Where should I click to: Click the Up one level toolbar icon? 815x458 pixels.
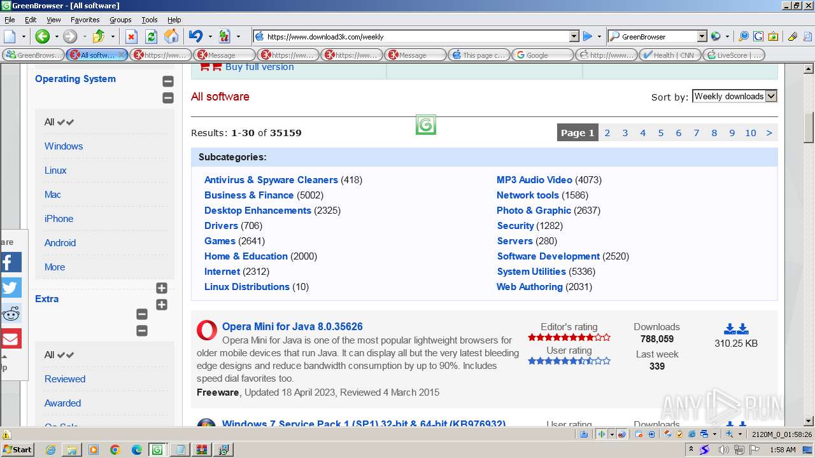click(99, 36)
